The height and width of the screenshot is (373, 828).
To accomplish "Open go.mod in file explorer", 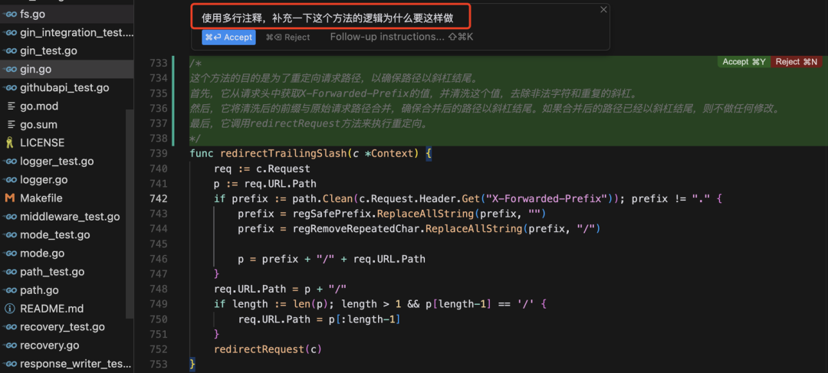I will pos(67,106).
